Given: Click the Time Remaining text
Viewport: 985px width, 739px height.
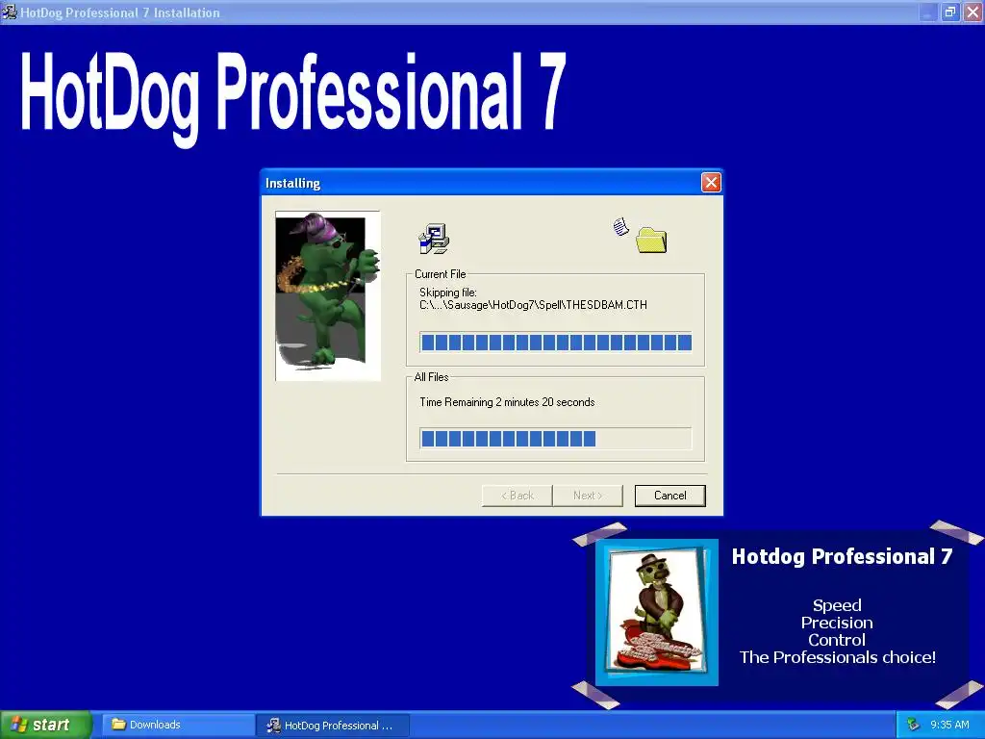Looking at the screenshot, I should 507,402.
